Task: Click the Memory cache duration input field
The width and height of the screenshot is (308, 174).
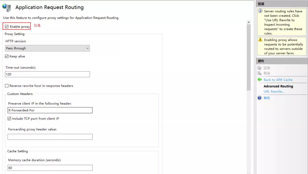Action: point(50,168)
